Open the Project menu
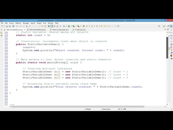The width and height of the screenshot is (173, 130). click(x=39, y=23)
